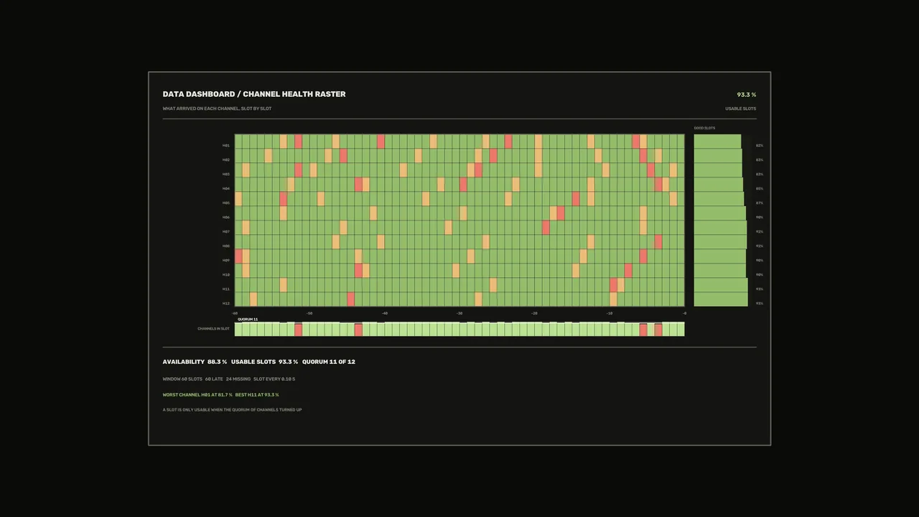919x517 pixels.
Task: Select the H08 channel row label
Action: [226, 246]
